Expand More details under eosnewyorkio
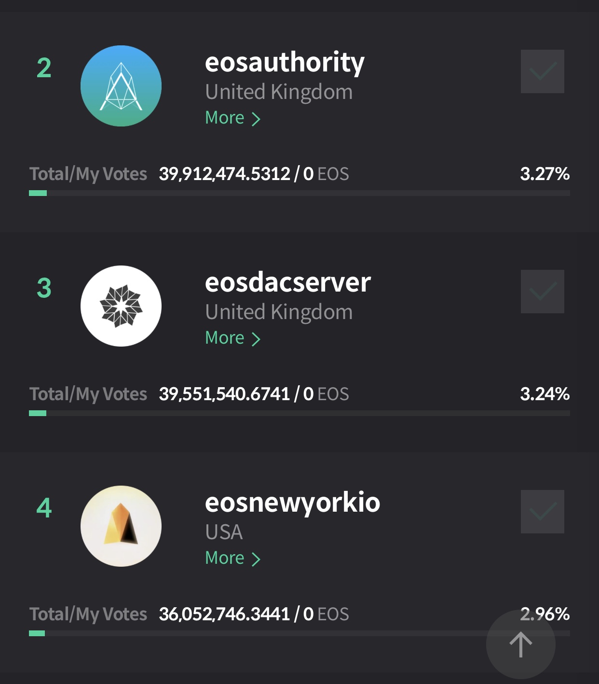 pos(232,558)
